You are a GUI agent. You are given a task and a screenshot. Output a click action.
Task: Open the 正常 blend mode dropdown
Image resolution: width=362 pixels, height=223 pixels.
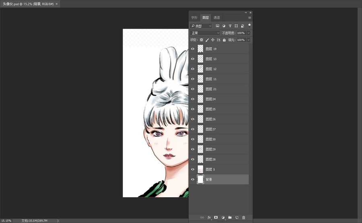[205, 33]
